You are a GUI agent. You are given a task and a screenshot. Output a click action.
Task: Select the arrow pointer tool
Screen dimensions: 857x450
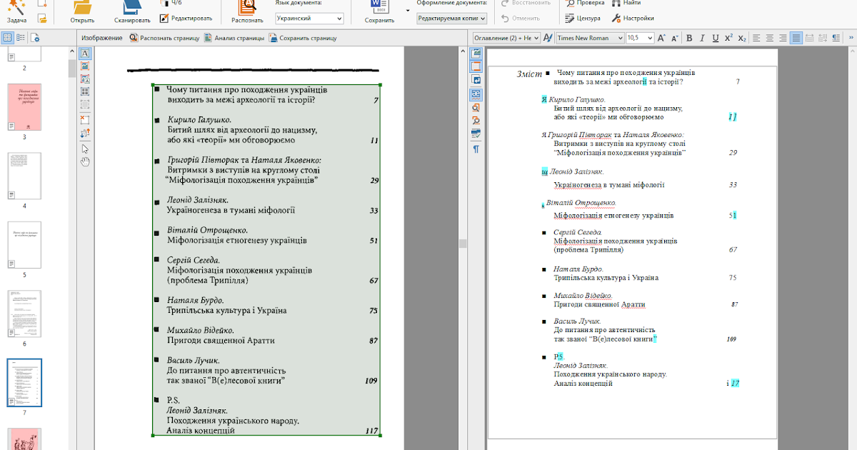coord(85,149)
